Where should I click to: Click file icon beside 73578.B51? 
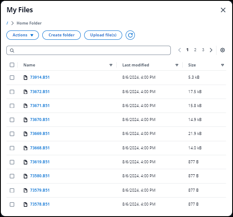coord(25,204)
